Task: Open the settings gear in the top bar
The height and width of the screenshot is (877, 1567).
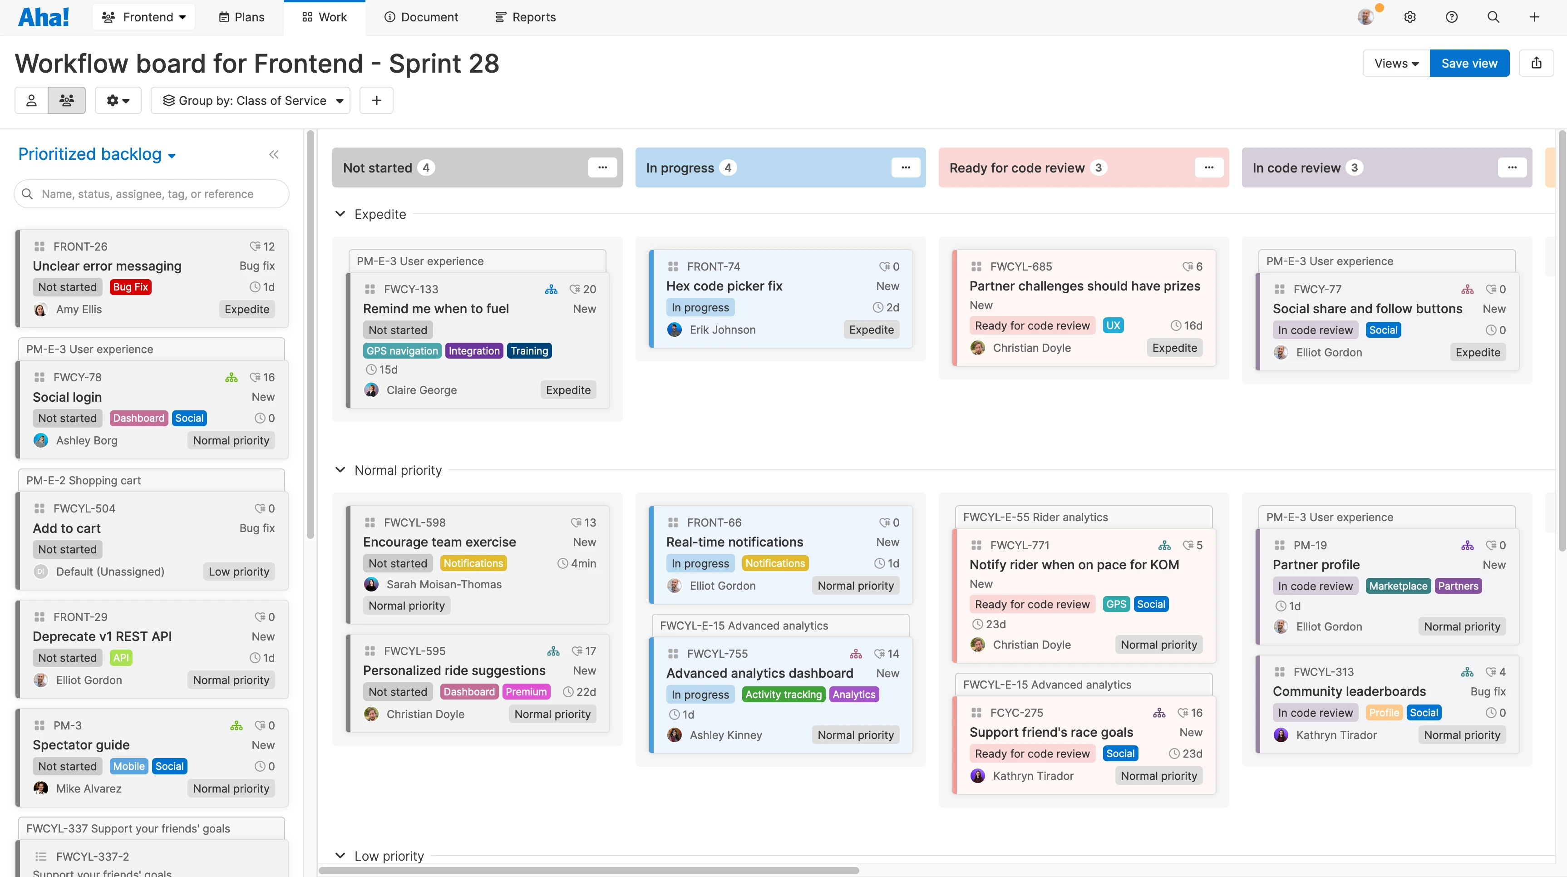Action: click(1410, 16)
